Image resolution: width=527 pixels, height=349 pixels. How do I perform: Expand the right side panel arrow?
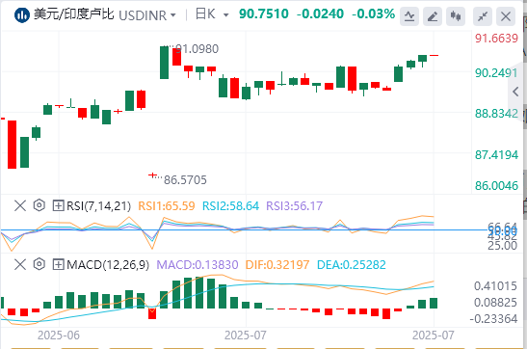(515, 92)
